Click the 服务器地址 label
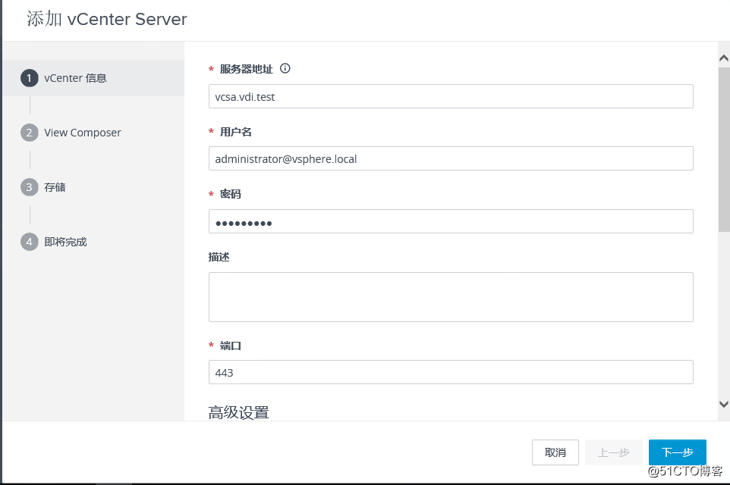This screenshot has width=730, height=485. [247, 69]
